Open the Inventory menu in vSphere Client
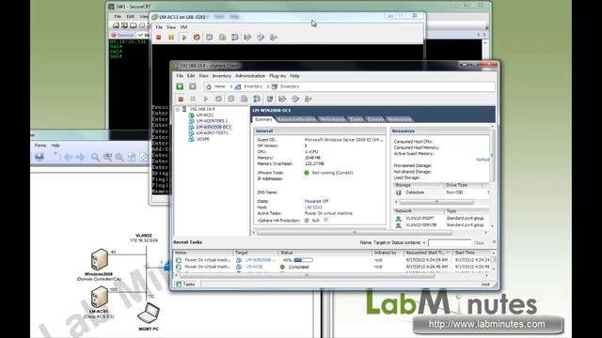 point(222,76)
